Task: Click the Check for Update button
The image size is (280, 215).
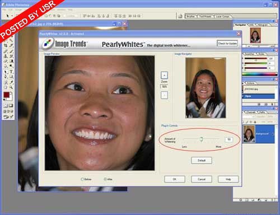Action: pyautogui.click(x=227, y=43)
